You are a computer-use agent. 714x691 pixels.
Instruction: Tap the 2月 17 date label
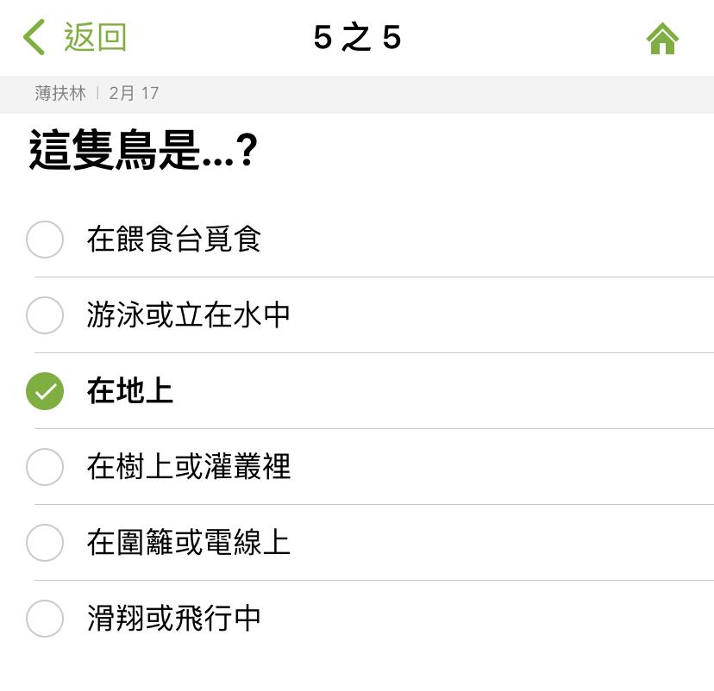pyautogui.click(x=134, y=94)
